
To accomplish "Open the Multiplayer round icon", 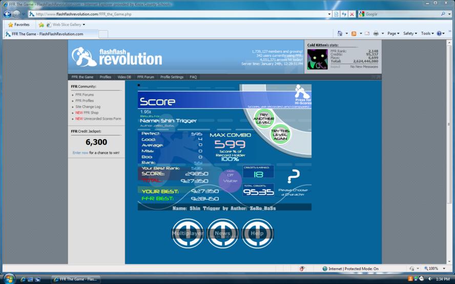I will tap(188, 233).
